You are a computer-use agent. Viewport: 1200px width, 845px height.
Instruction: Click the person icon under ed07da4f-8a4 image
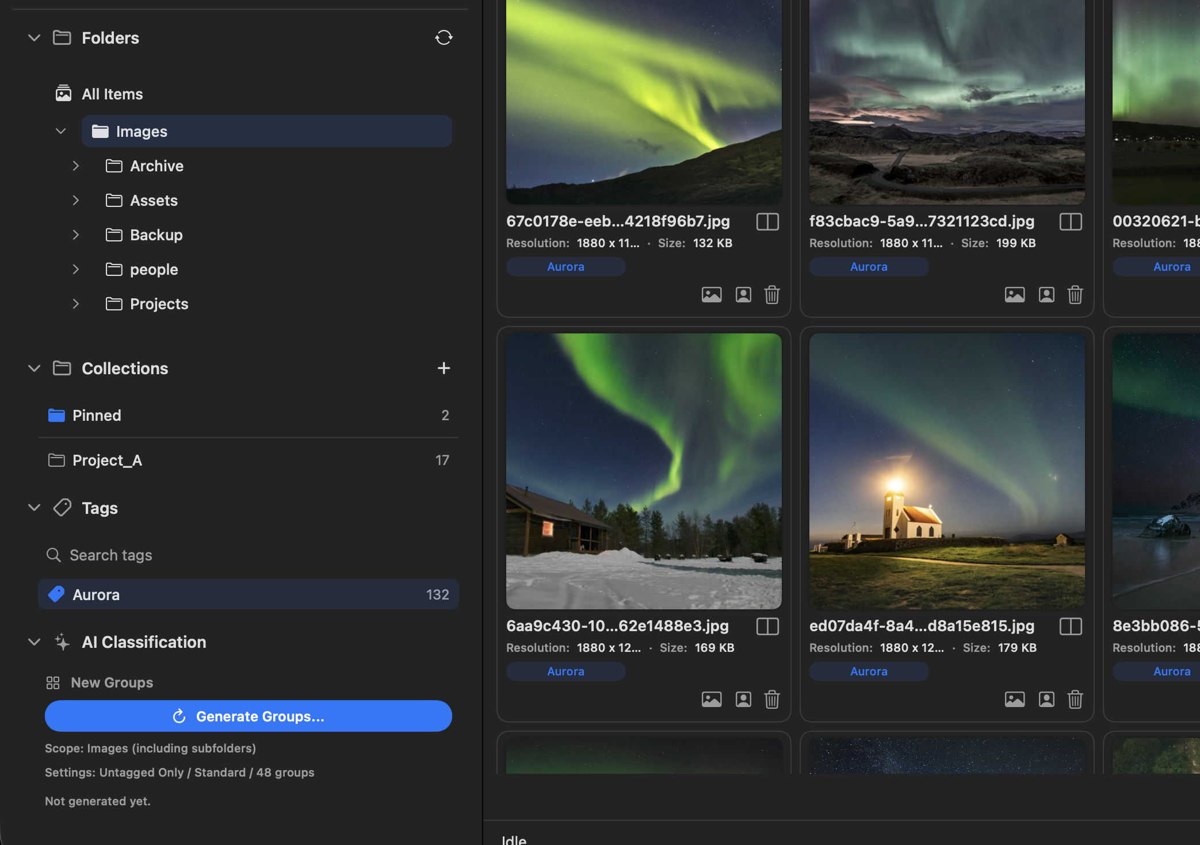point(1046,700)
